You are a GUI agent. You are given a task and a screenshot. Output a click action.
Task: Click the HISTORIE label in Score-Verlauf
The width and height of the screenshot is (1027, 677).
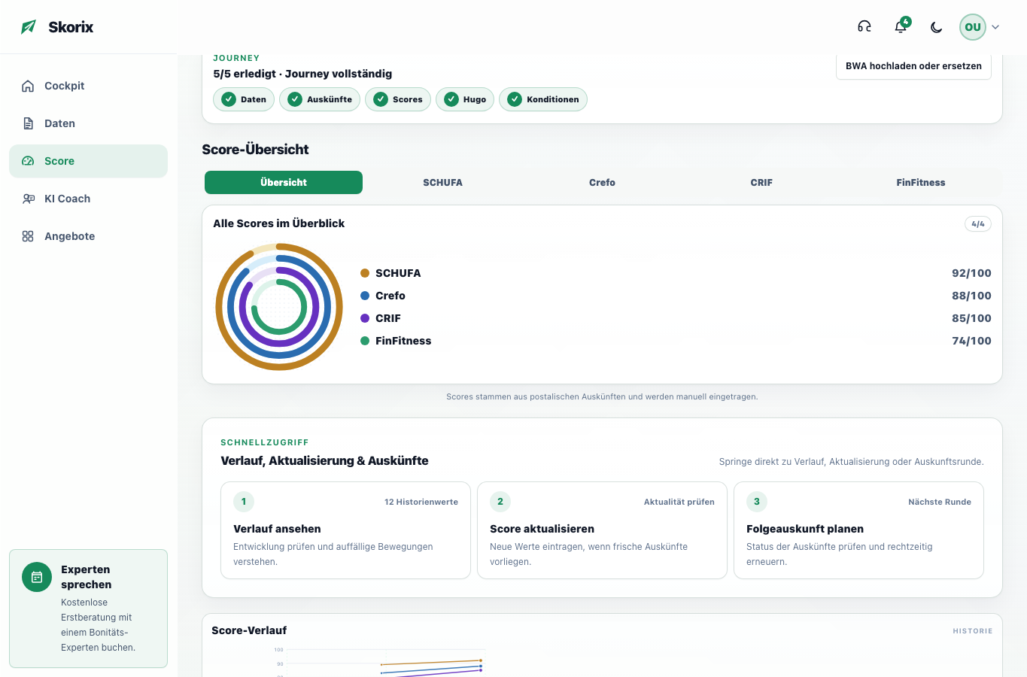pos(973,631)
